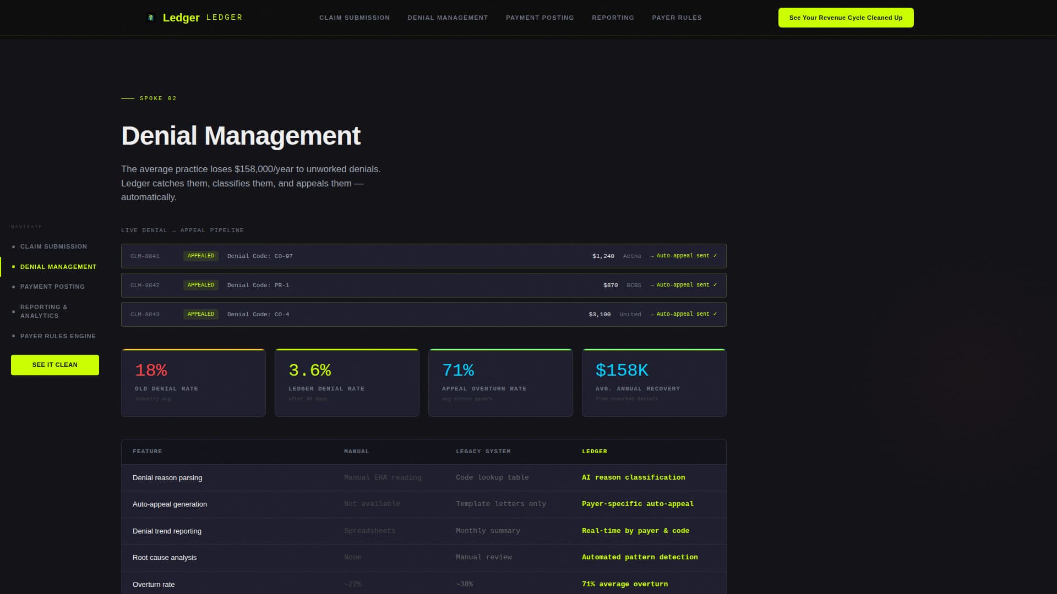This screenshot has width=1057, height=594.
Task: Click claim ID CLM-8842
Action: [x=145, y=285]
